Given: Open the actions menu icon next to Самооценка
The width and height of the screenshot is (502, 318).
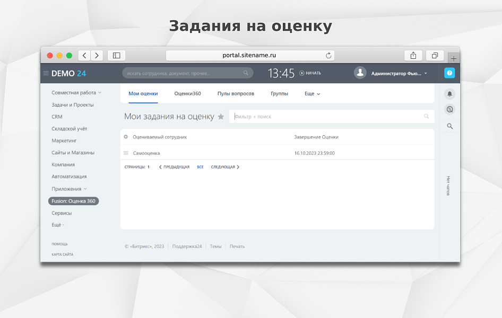Looking at the screenshot, I should pos(125,153).
